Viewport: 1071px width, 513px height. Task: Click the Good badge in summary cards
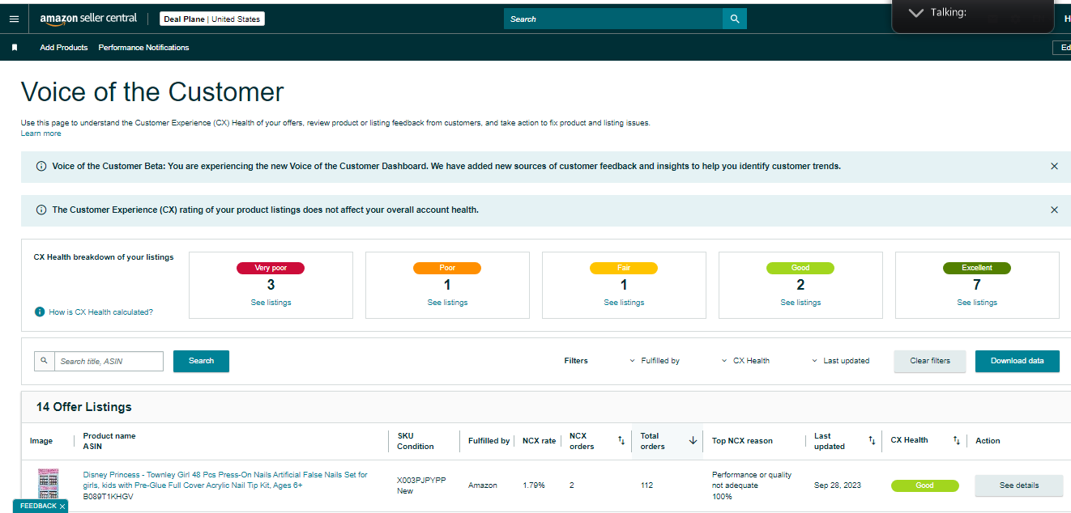[800, 268]
